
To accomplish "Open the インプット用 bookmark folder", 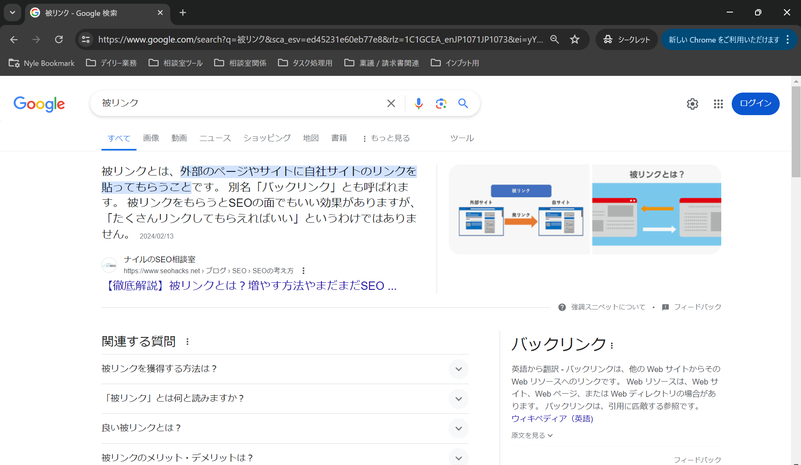I will click(455, 63).
